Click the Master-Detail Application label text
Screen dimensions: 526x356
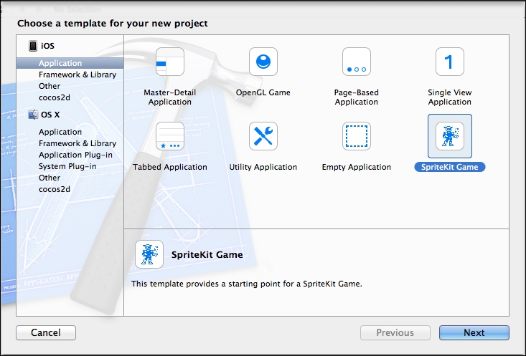(170, 97)
